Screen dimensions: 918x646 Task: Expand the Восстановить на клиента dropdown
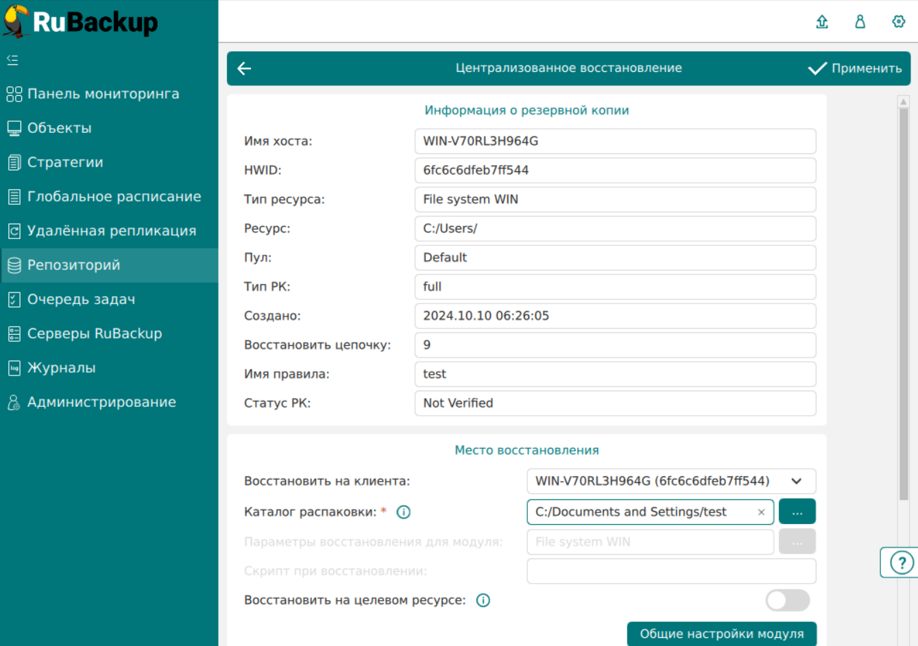(x=796, y=482)
